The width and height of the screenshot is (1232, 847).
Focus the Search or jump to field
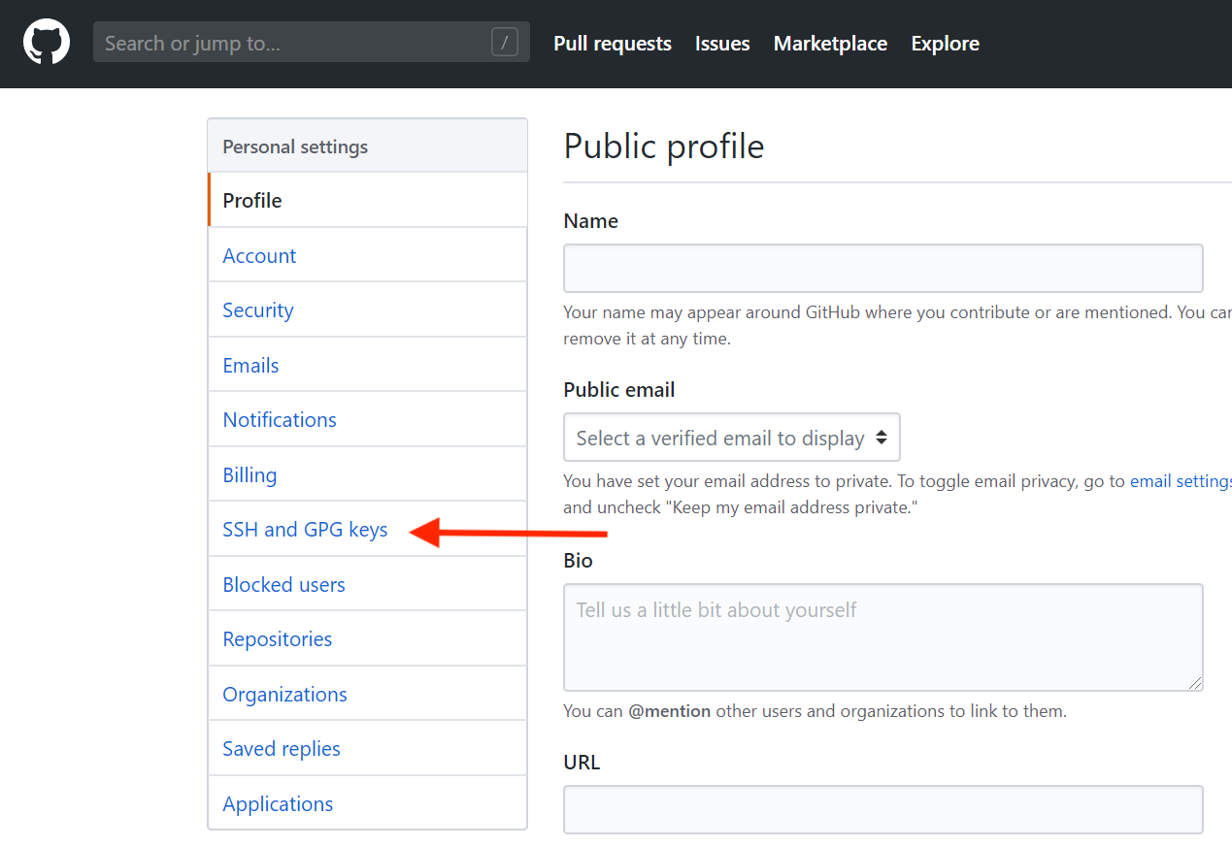click(x=291, y=44)
